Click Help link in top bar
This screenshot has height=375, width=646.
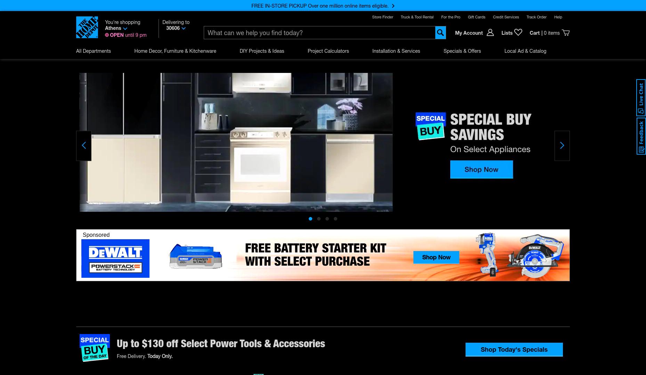[558, 17]
